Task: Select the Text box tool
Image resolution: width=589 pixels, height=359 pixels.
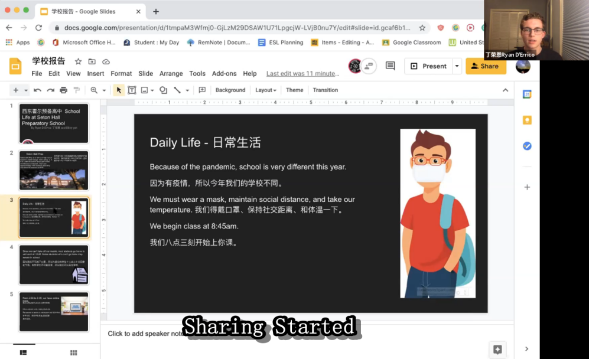Action: click(132, 90)
